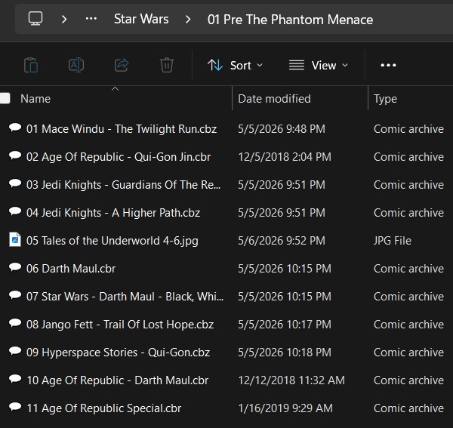Select 05 Tales of the Underworld 4-6.jpg
Viewport: 453px width, 428px height.
[112, 241]
